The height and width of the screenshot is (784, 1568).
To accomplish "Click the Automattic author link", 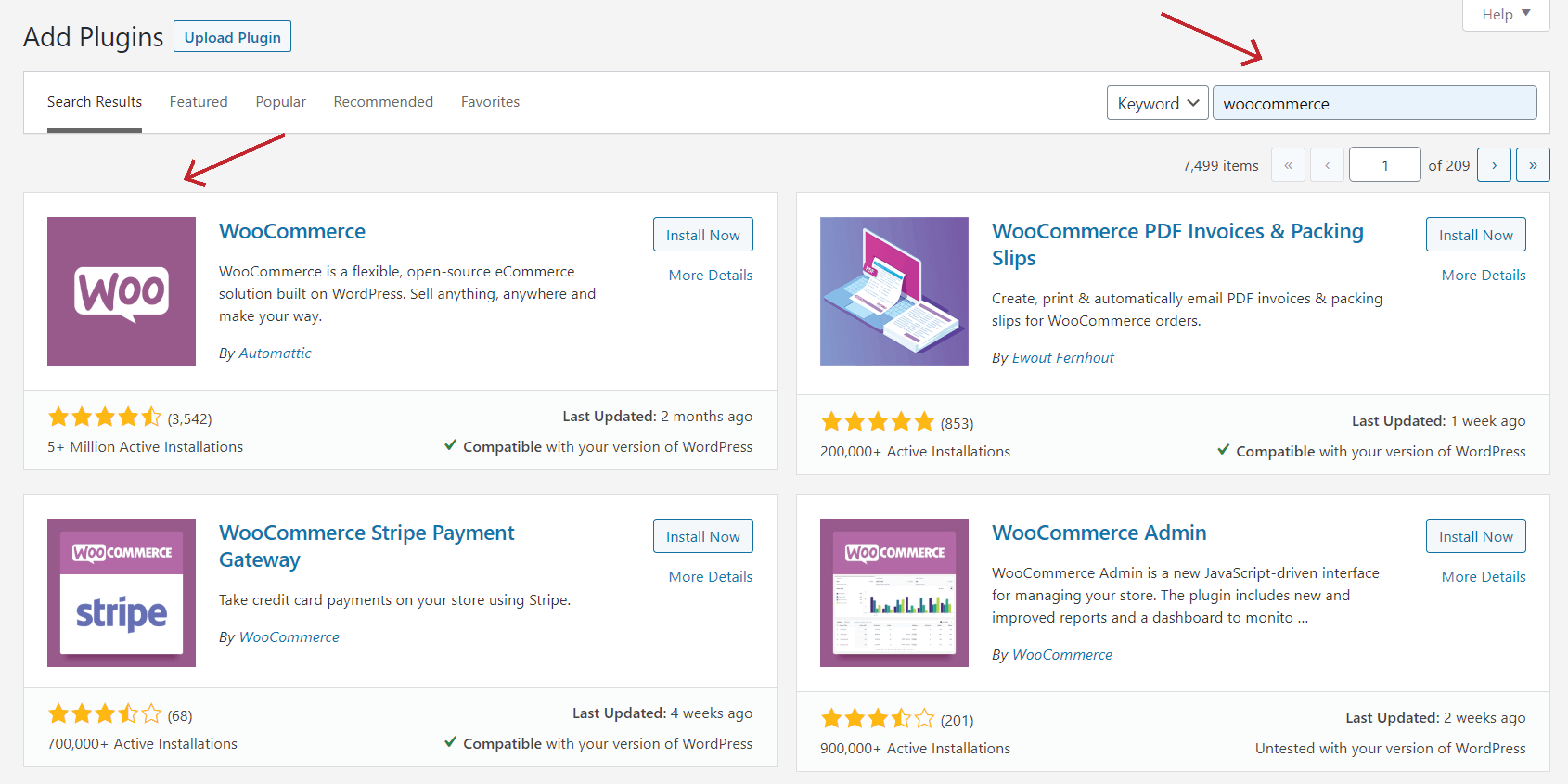I will tap(275, 353).
